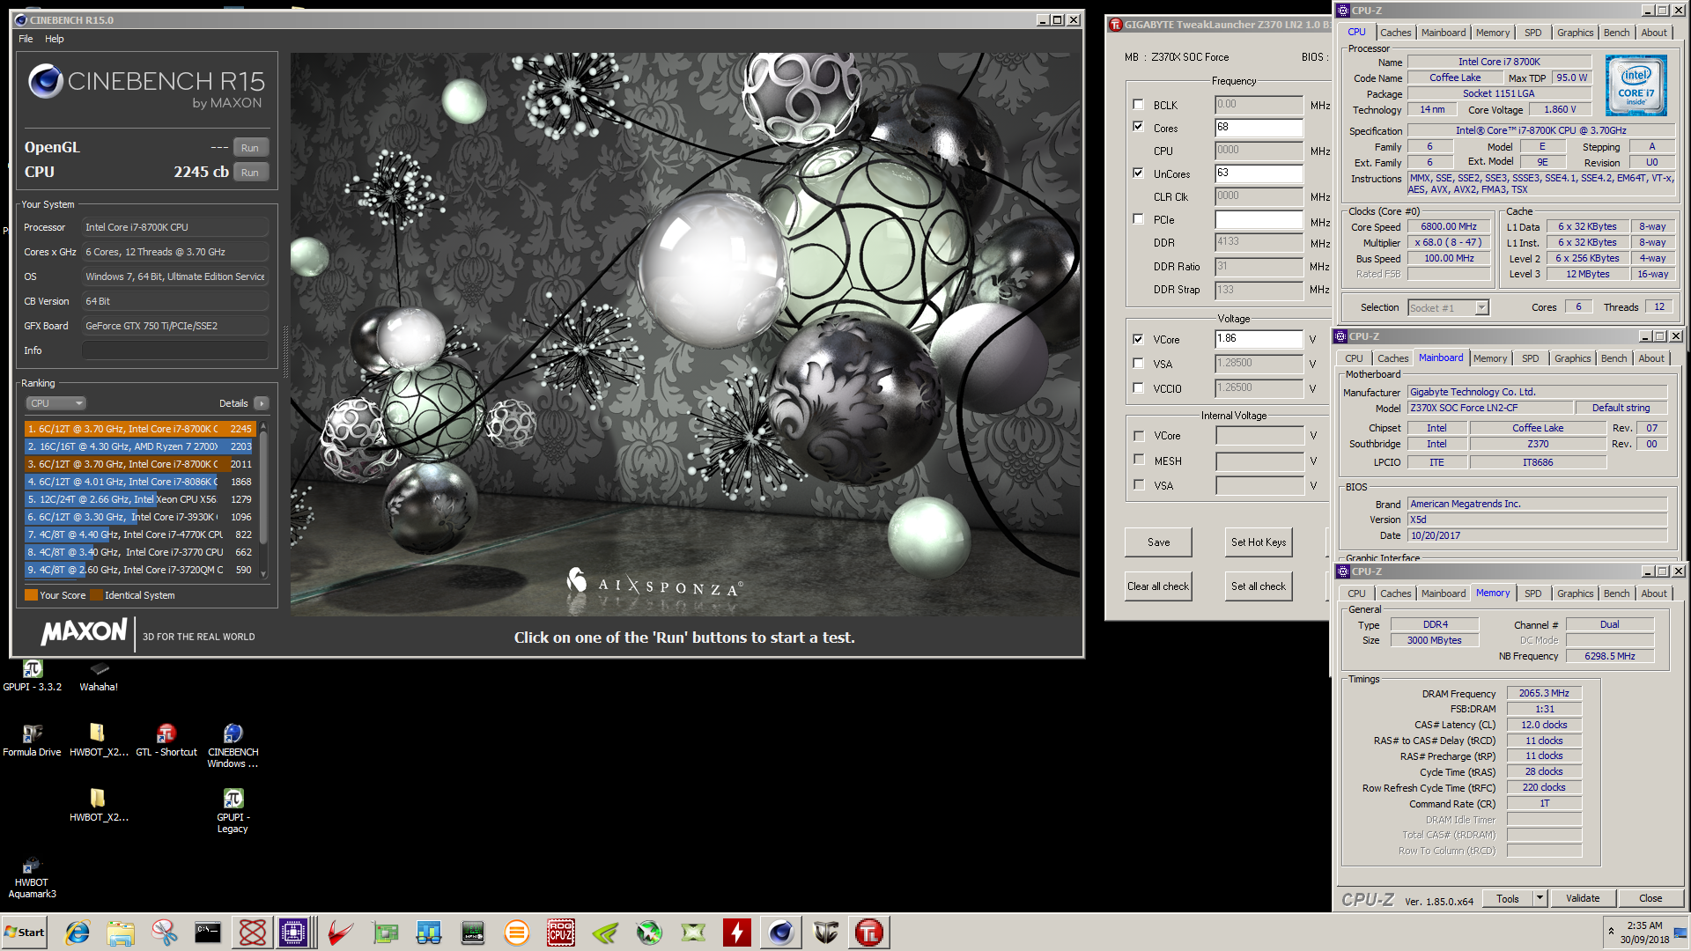
Task: Click the red crossed-loops taskbar icon
Action: (x=253, y=933)
